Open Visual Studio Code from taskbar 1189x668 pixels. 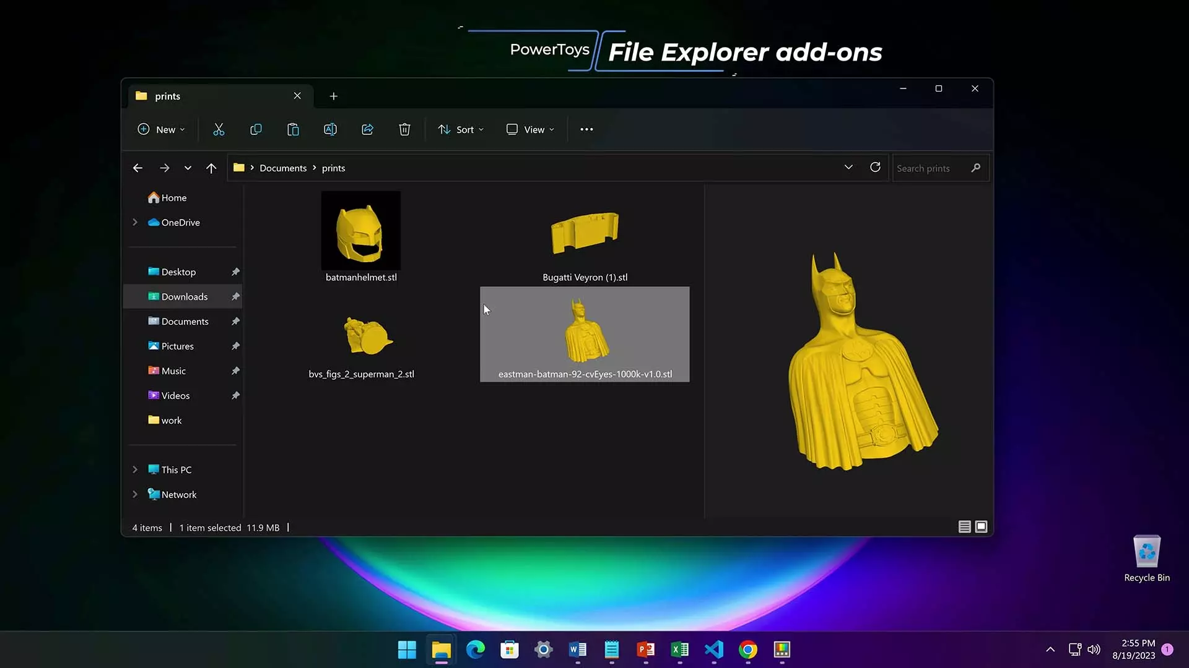coord(714,649)
